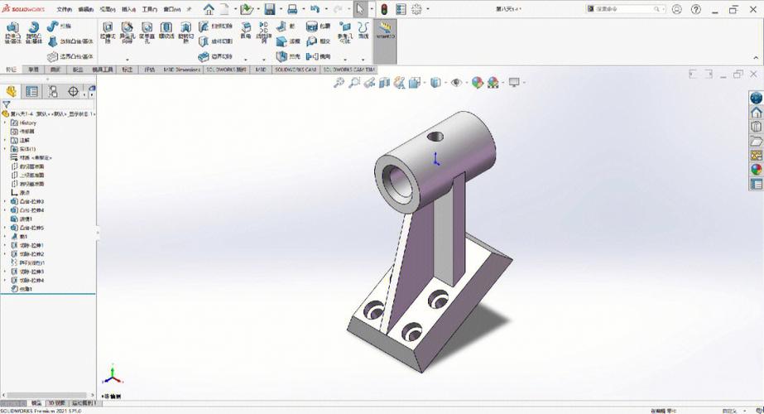This screenshot has height=414, width=764.
Task: Select the Draft feature tool
Action: 288,41
